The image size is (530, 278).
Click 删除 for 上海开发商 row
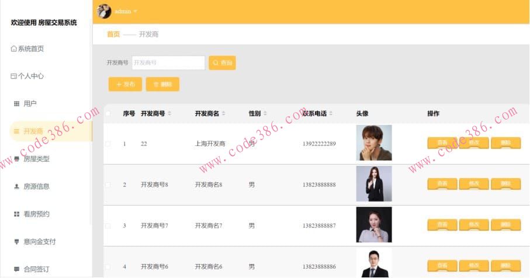point(505,143)
